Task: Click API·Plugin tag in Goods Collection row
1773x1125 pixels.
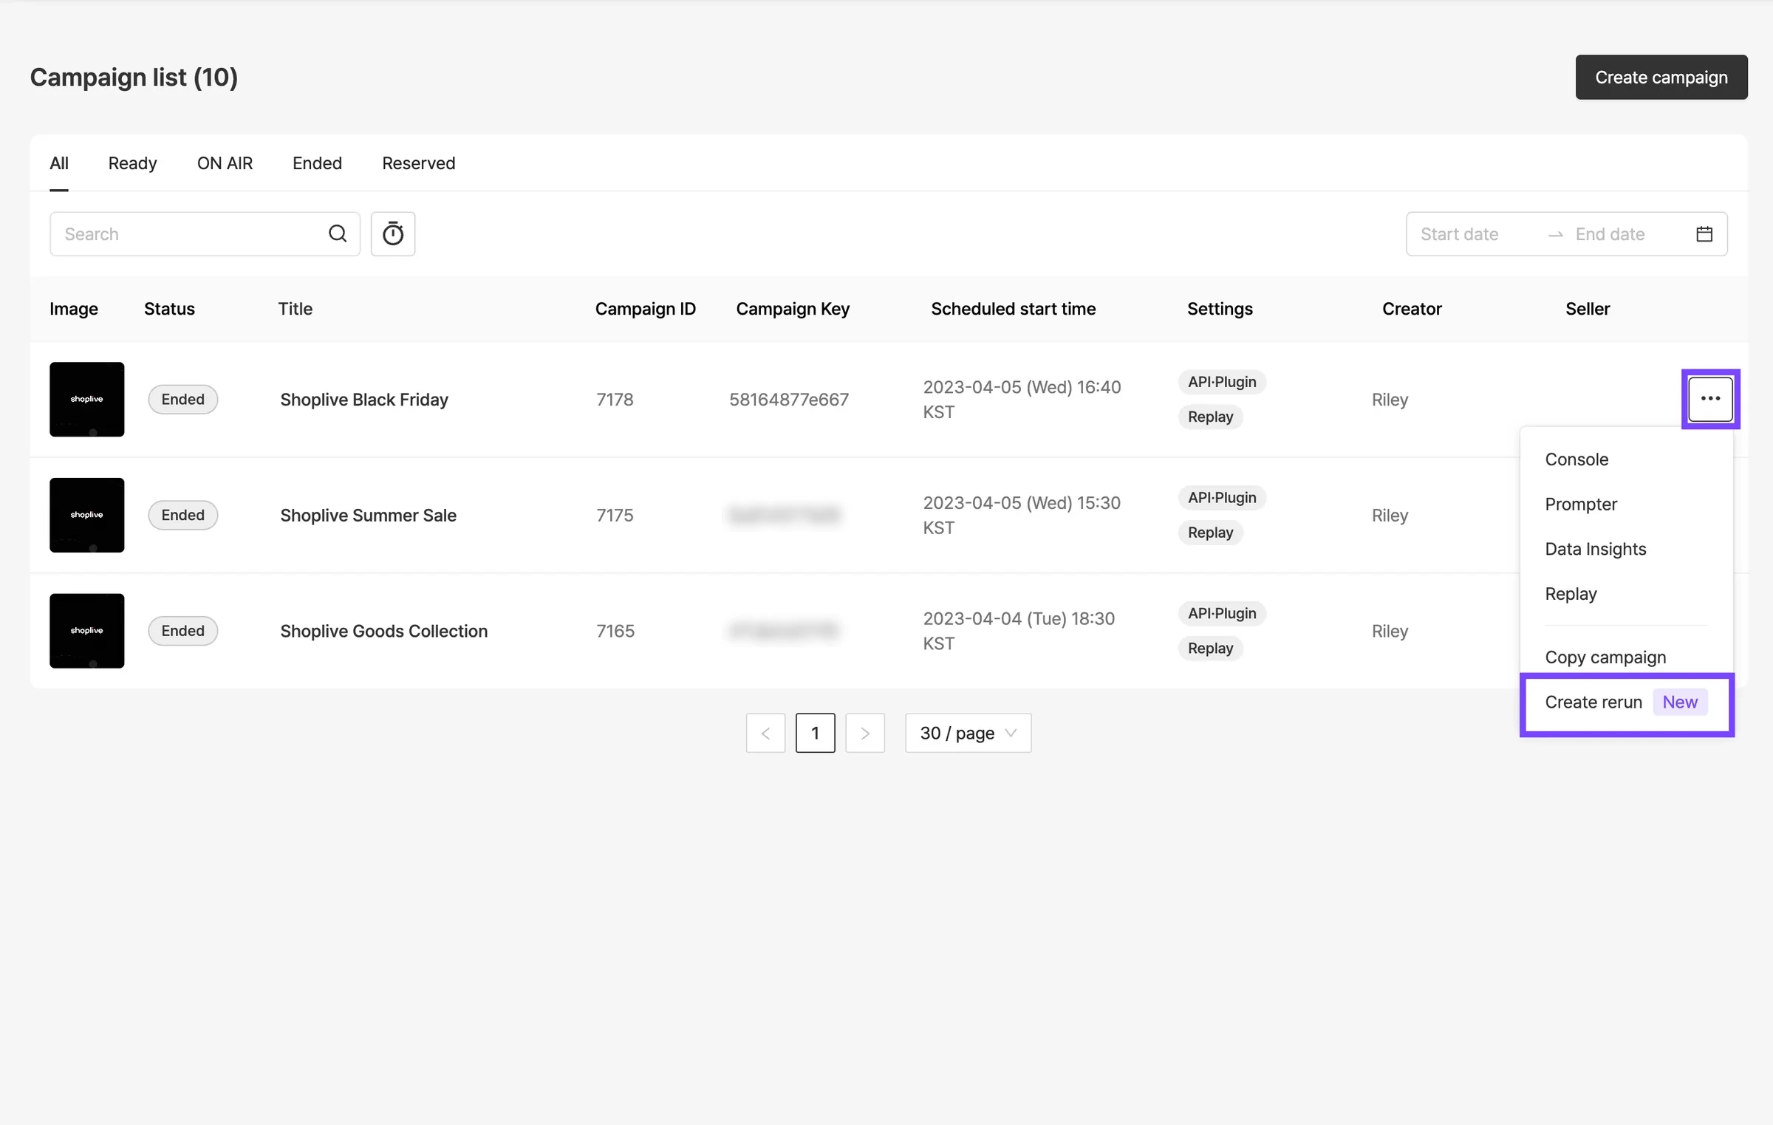Action: coord(1222,613)
